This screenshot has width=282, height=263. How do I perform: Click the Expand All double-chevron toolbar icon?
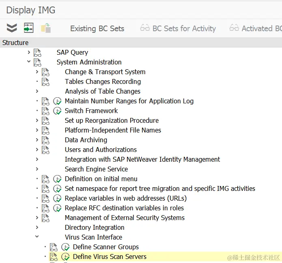12,28
